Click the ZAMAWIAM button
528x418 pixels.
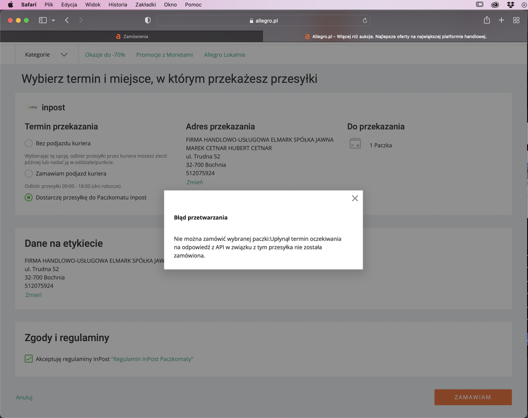click(473, 397)
